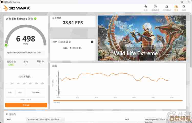Click the orange bar under the monitoring chart
The height and width of the screenshot is (123, 192).
tap(118, 100)
